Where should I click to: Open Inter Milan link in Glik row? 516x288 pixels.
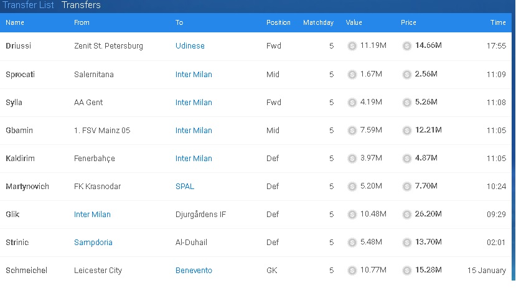[92, 215]
